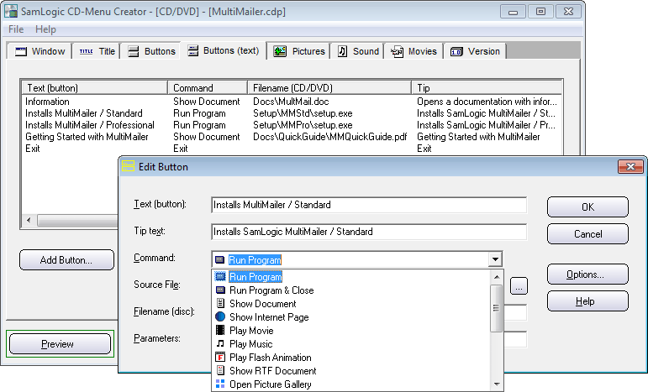Open the Options... button
648x392 pixels.
[x=587, y=274]
